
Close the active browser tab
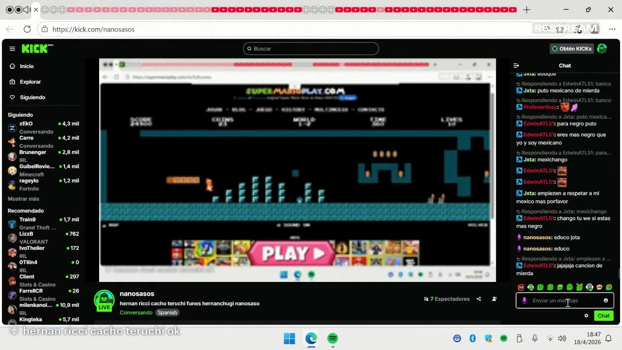(36, 10)
